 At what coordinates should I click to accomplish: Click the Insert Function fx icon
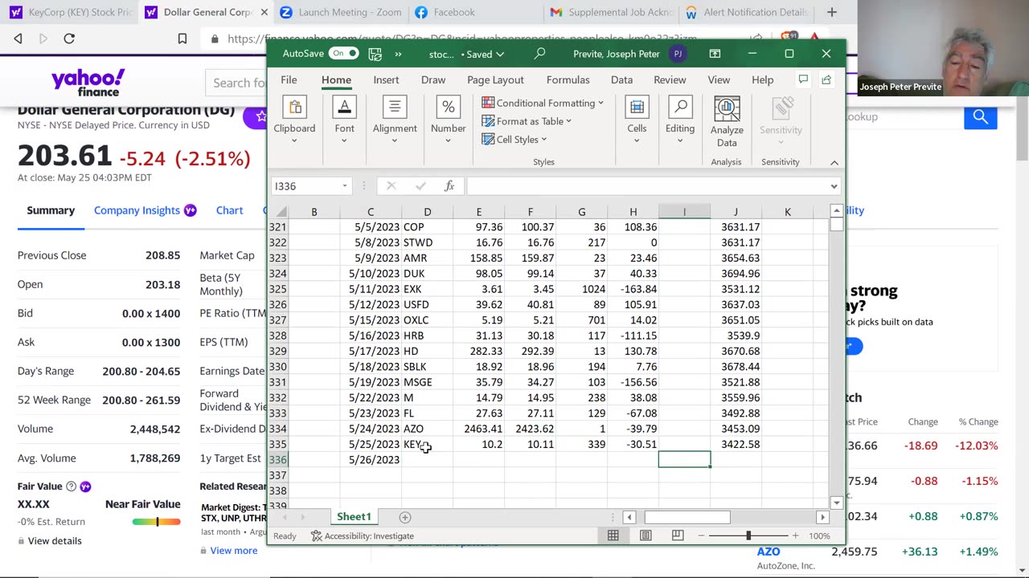point(449,186)
